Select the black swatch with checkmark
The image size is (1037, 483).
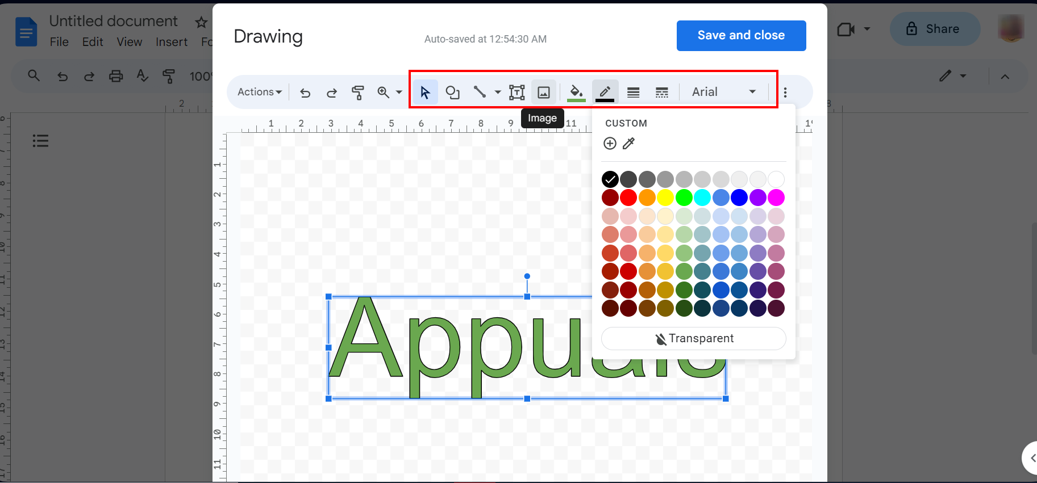tap(610, 179)
